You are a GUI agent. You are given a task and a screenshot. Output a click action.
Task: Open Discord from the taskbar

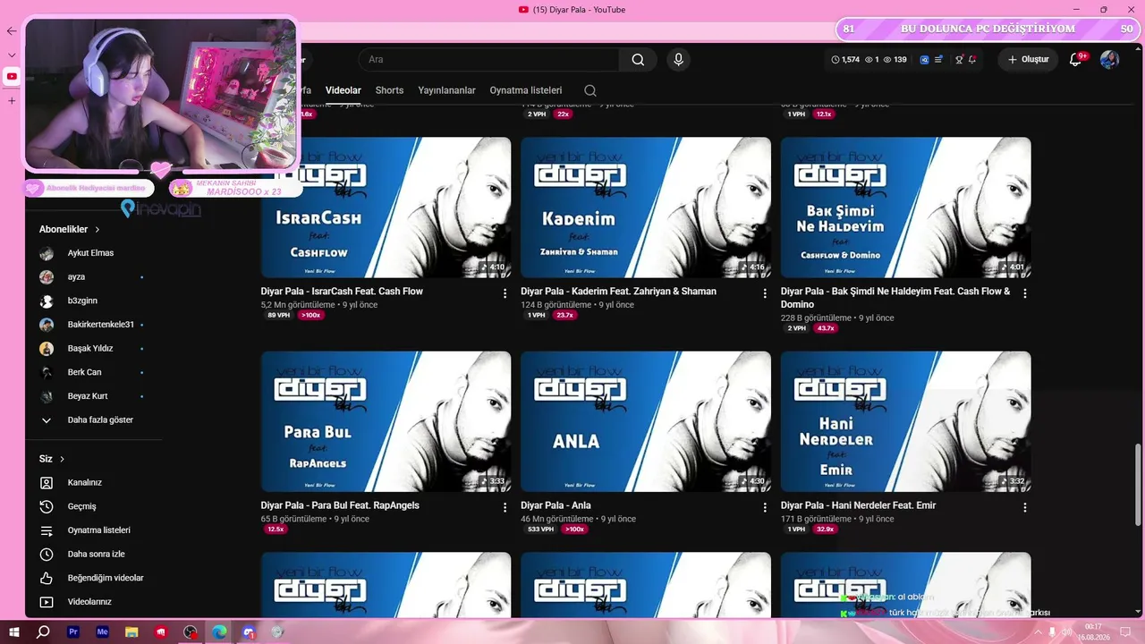249,632
